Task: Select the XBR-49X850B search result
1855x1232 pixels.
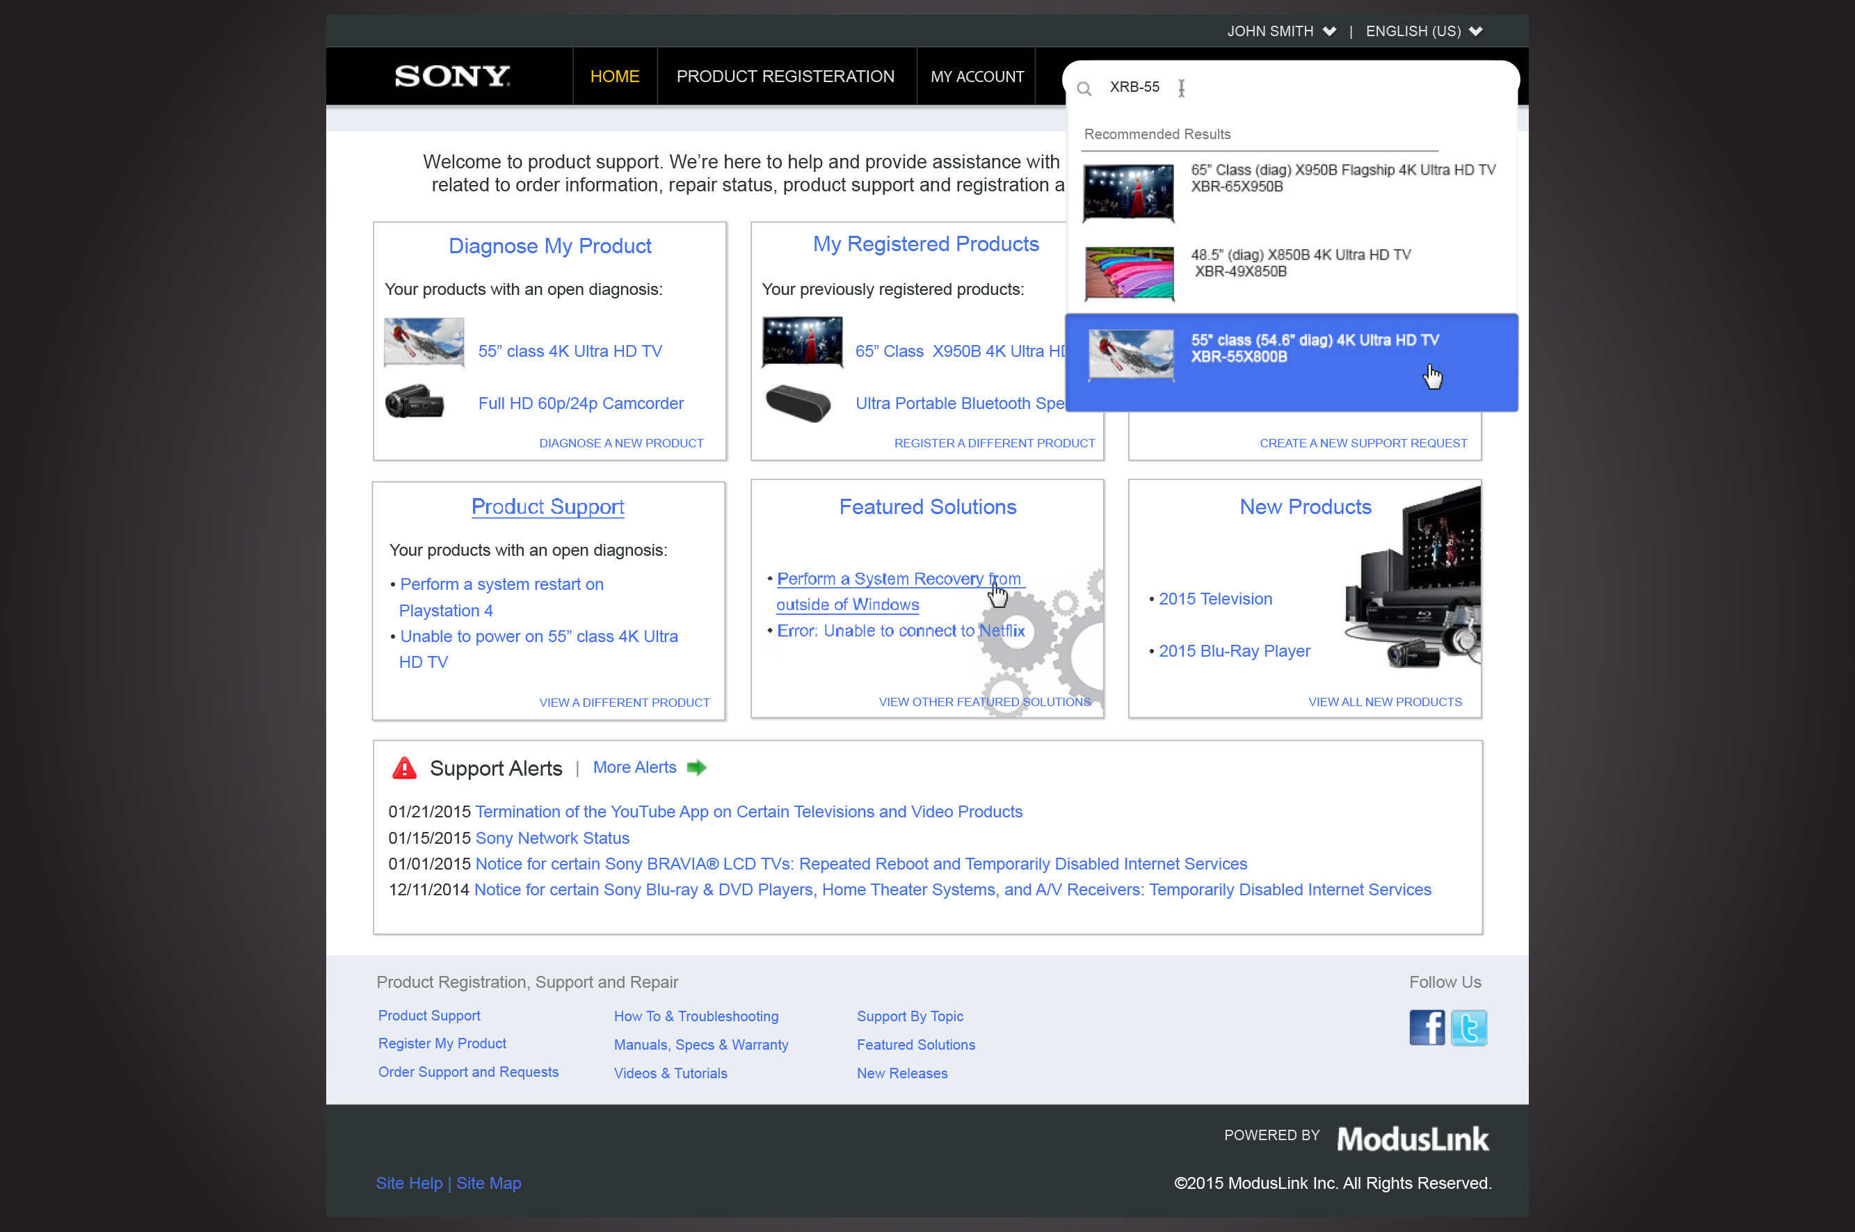Action: click(1292, 273)
